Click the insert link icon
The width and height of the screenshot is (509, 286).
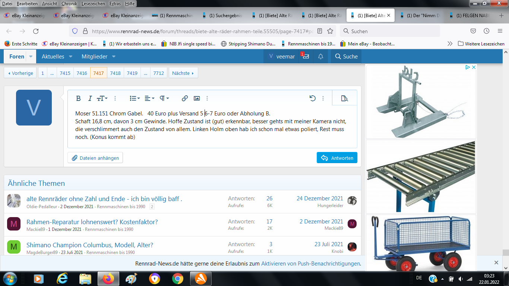pyautogui.click(x=185, y=98)
